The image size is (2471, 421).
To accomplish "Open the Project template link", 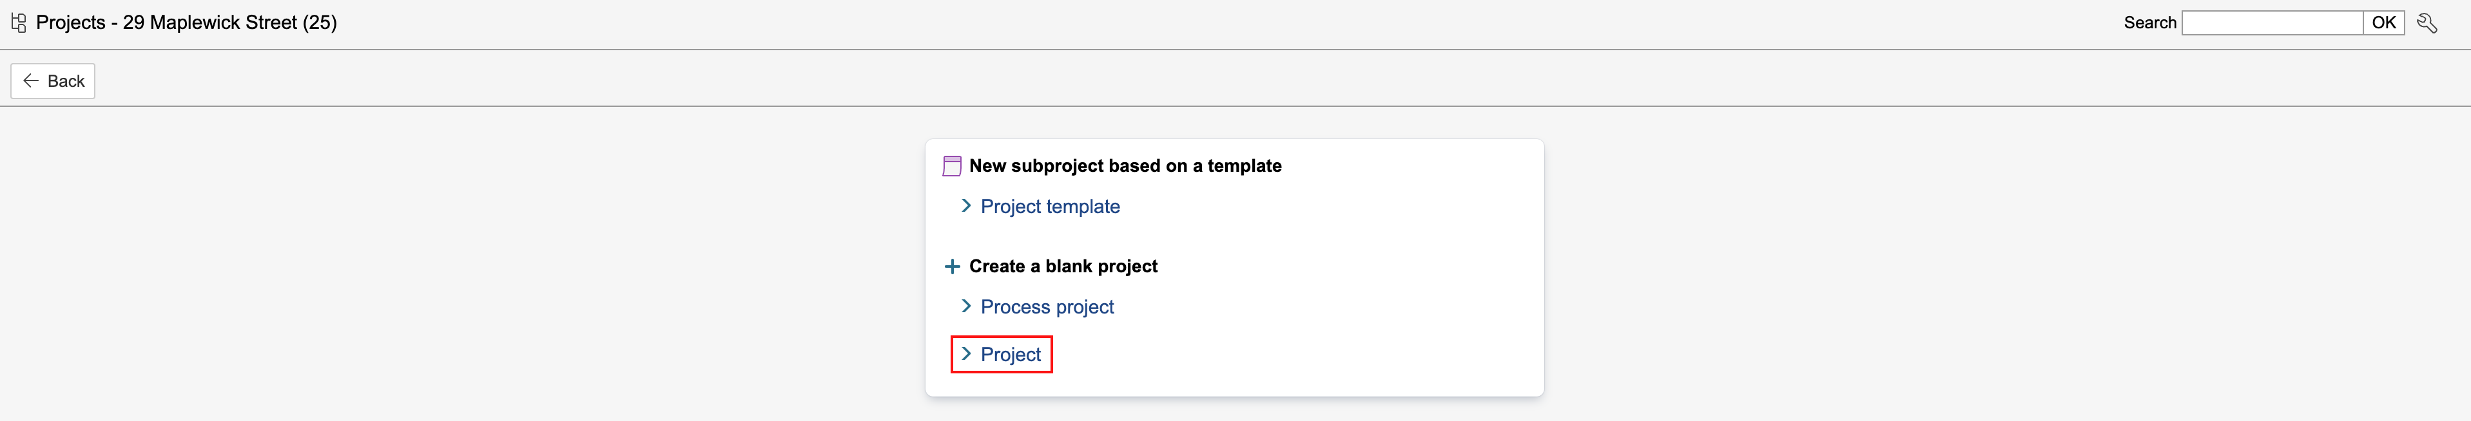I will (x=1049, y=206).
